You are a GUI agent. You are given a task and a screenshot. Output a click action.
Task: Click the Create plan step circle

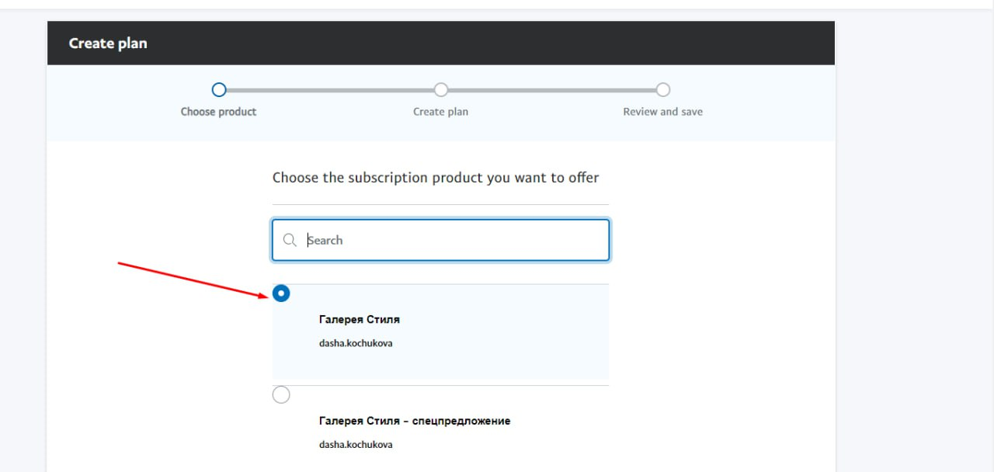coord(441,90)
